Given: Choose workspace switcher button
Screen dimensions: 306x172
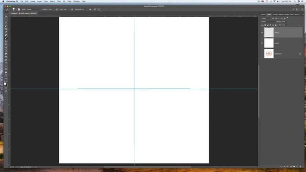Looking at the screenshot, I should click(x=297, y=10).
